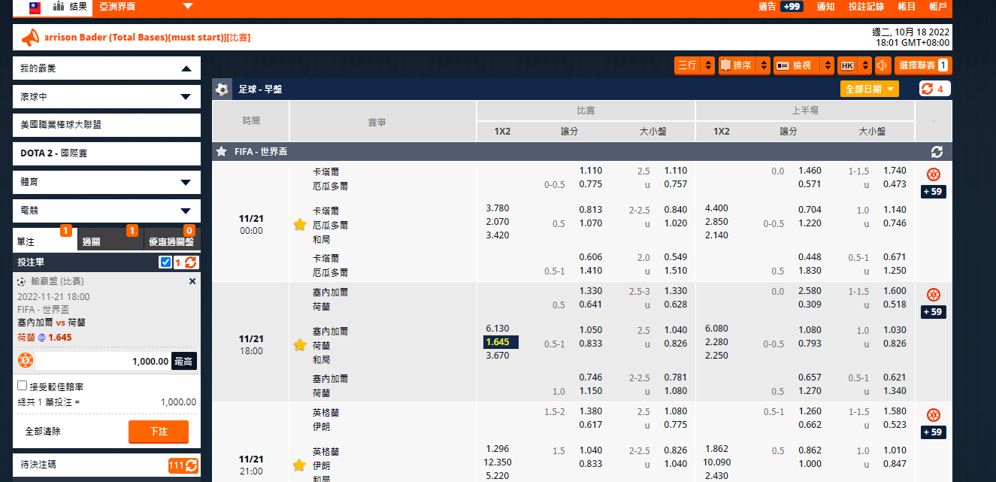This screenshot has height=482, width=996.
Task: Remove the bet with the X icon
Action: (x=192, y=281)
